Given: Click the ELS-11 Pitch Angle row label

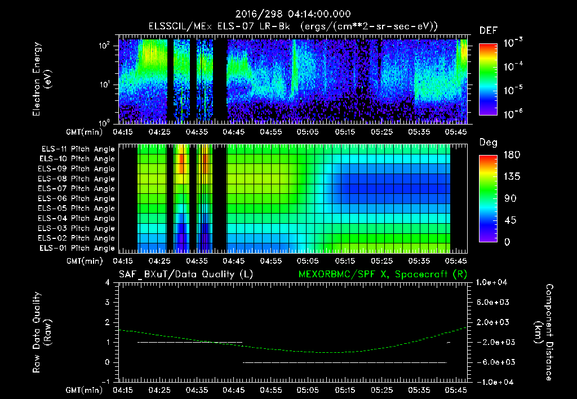Looking at the screenshot, I should [78, 149].
